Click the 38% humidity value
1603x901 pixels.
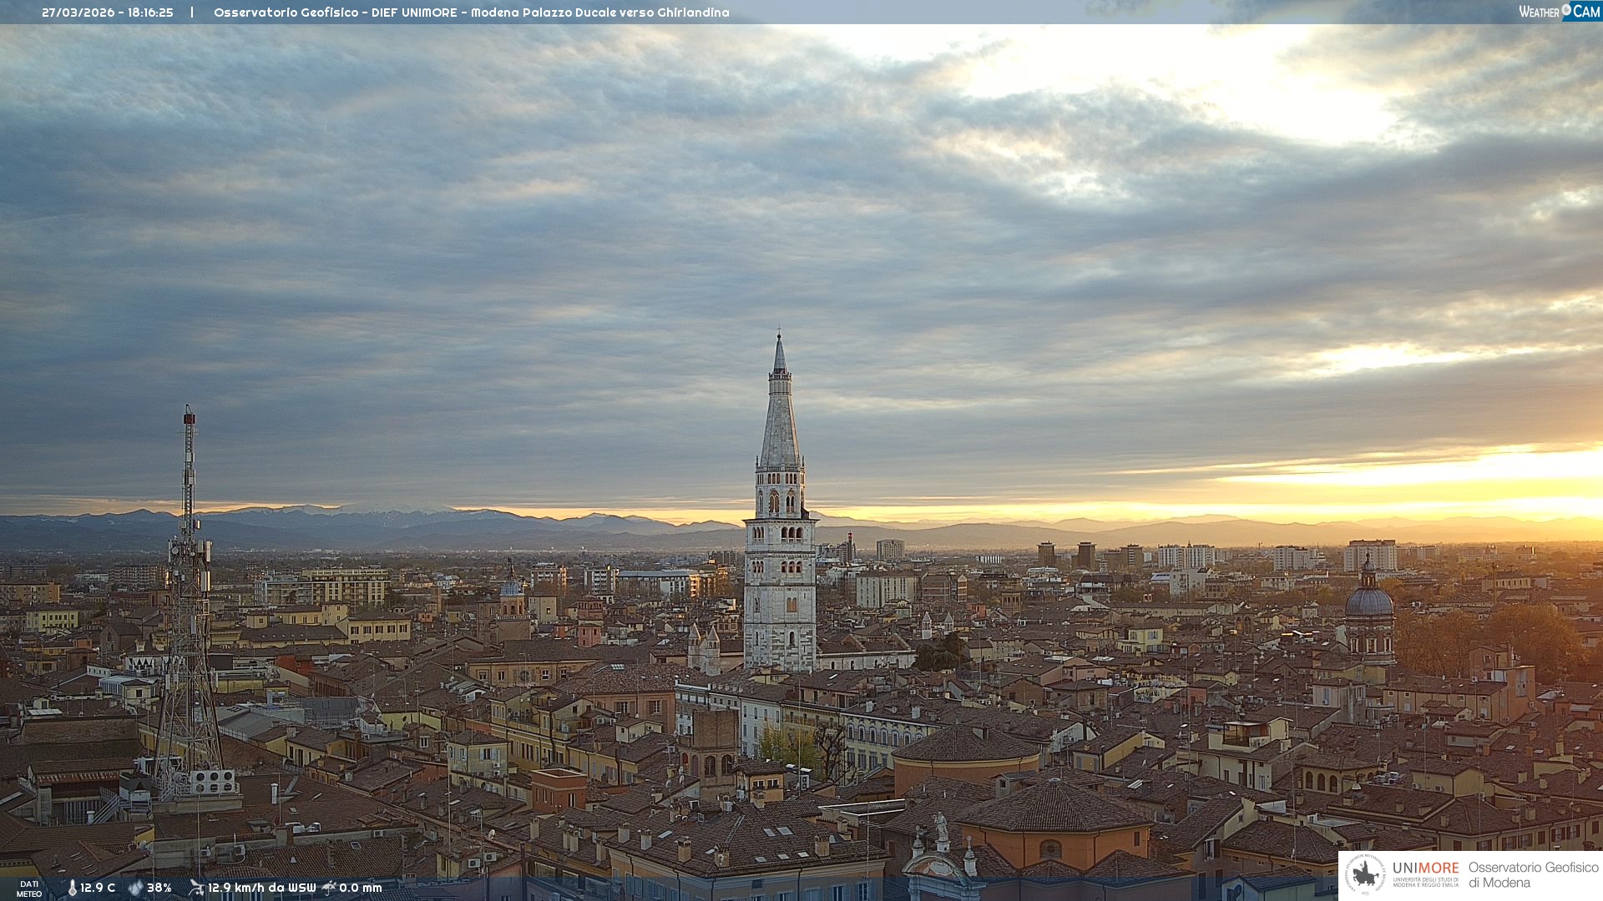pyautogui.click(x=159, y=888)
